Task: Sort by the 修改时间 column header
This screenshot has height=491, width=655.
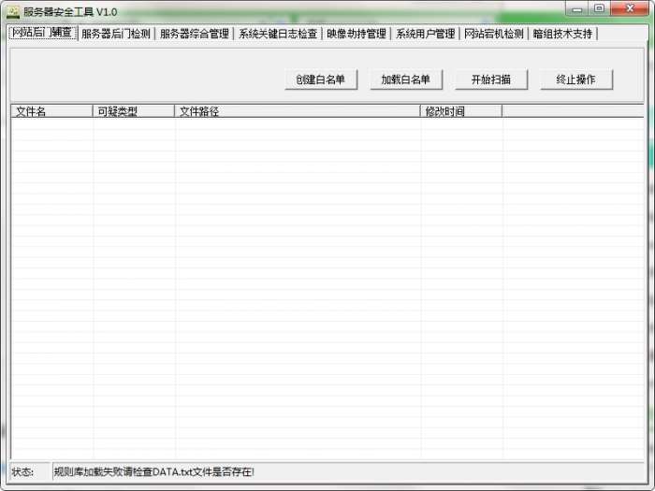Action: coord(460,111)
